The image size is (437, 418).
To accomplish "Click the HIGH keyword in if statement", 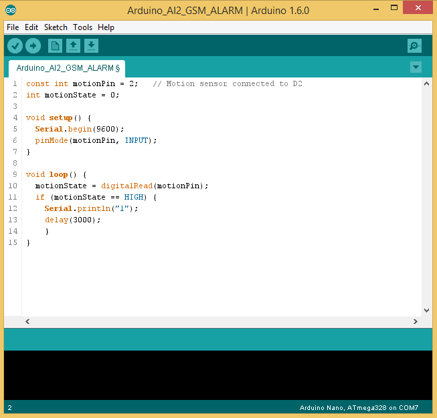I will click(134, 197).
